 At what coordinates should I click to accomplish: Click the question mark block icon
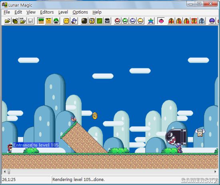tap(92, 21)
